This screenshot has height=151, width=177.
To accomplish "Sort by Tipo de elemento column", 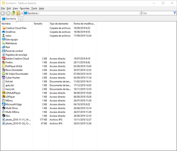I will pos(60,24).
